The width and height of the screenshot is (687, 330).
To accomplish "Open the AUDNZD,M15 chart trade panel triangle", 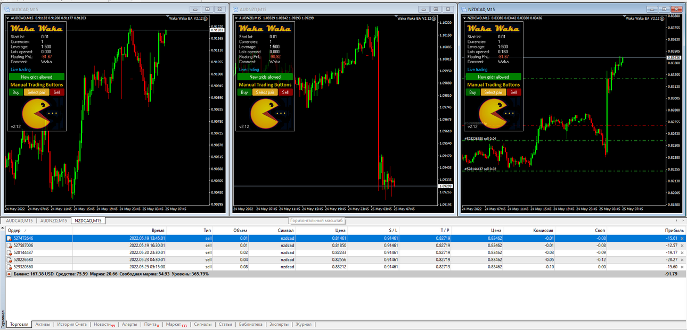I will (236, 18).
